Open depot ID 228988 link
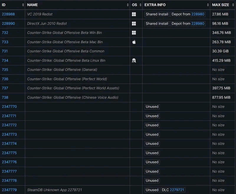 tap(8, 14)
